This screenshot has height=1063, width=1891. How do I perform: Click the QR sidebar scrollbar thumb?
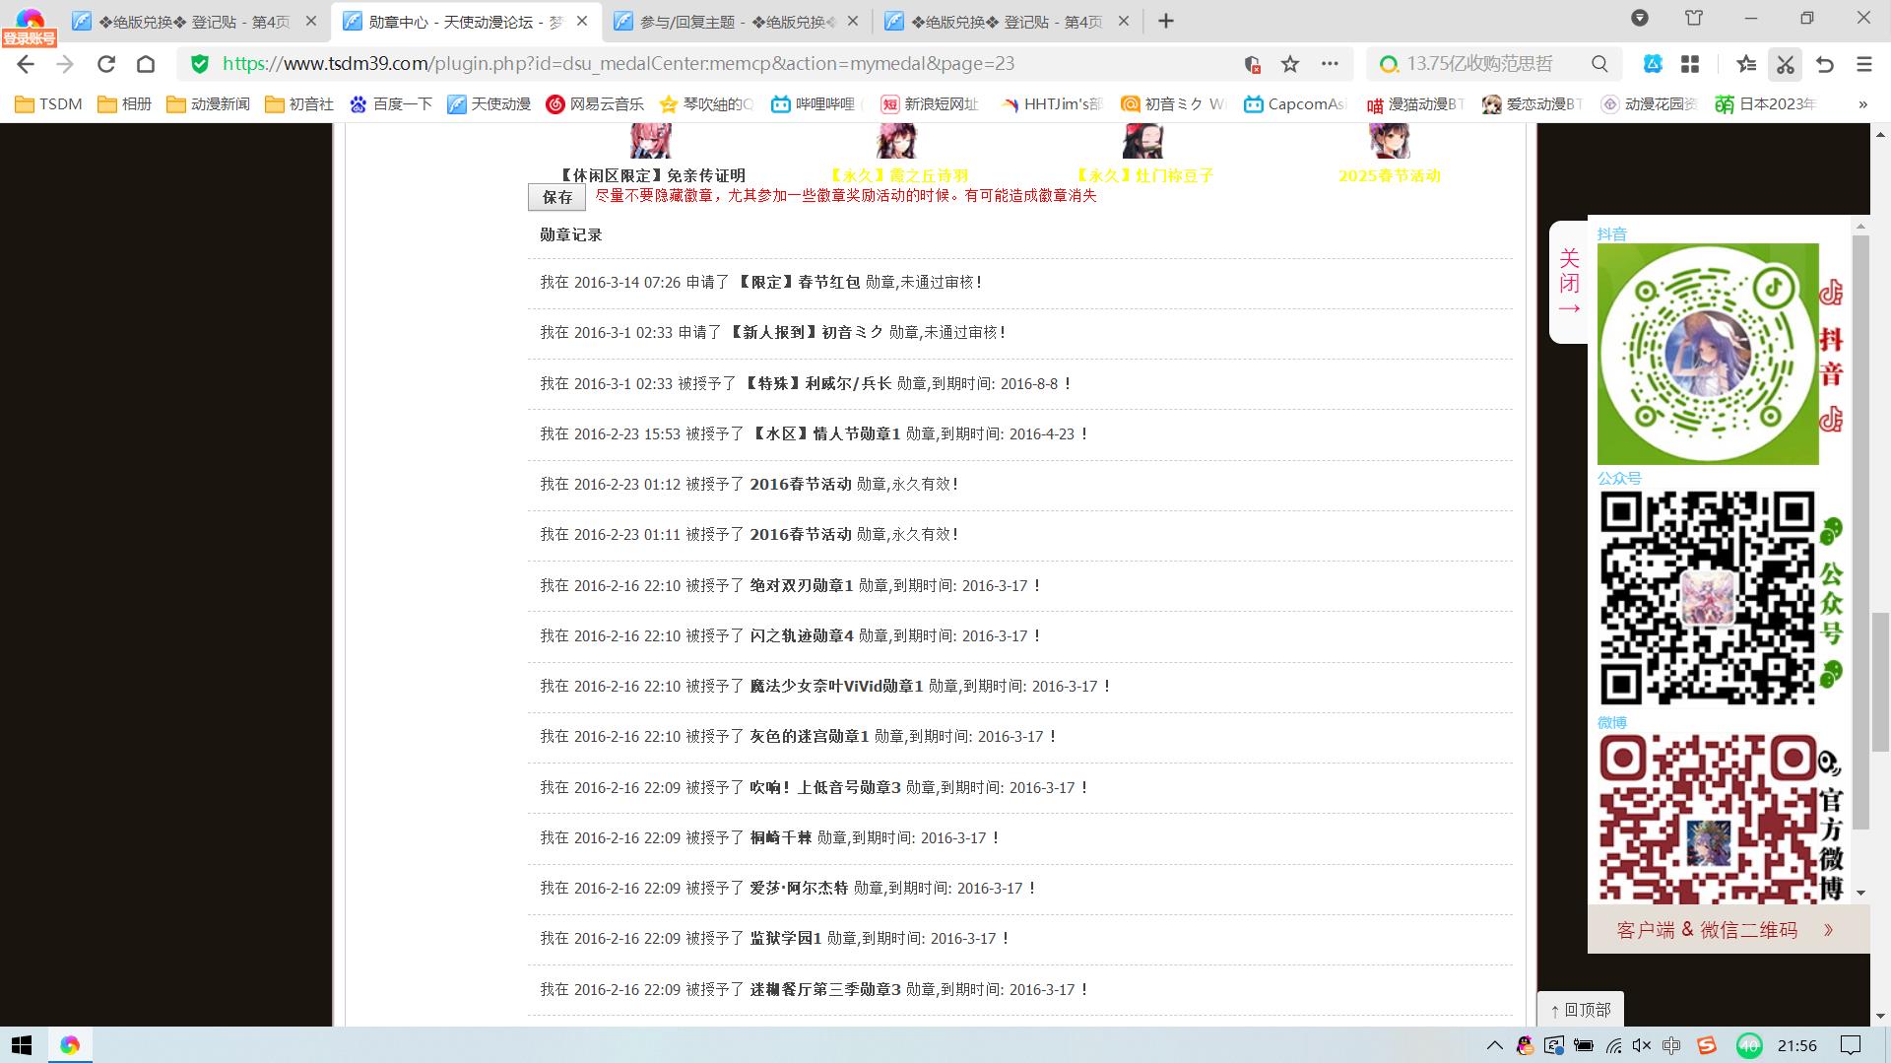1860,532
